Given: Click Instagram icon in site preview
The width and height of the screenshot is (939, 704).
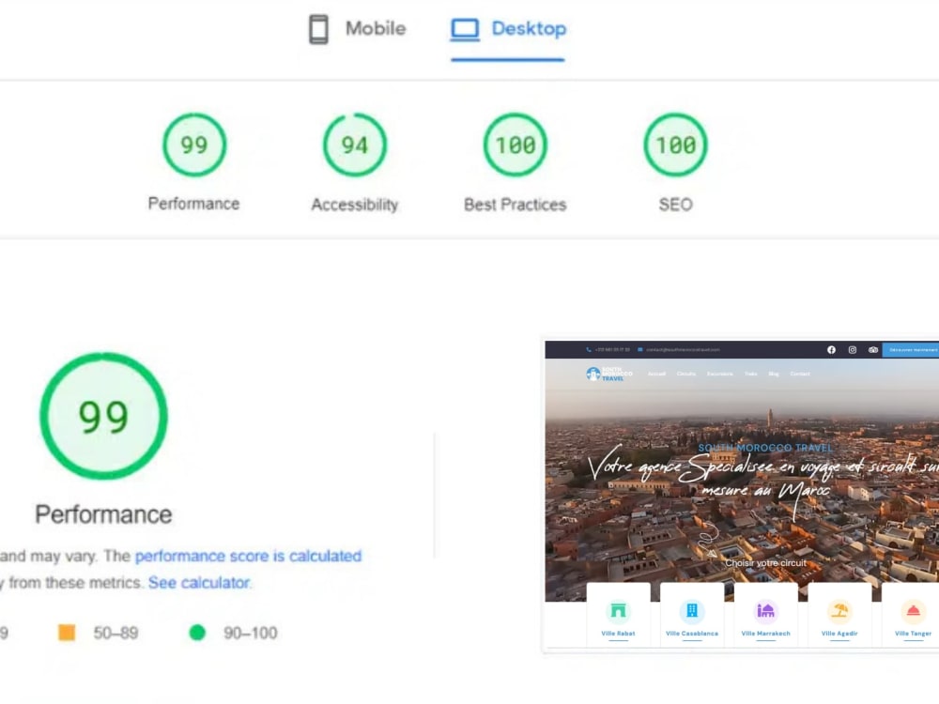Looking at the screenshot, I should [853, 349].
